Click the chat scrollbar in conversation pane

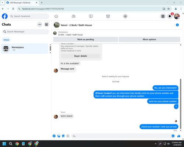[x=181, y=104]
